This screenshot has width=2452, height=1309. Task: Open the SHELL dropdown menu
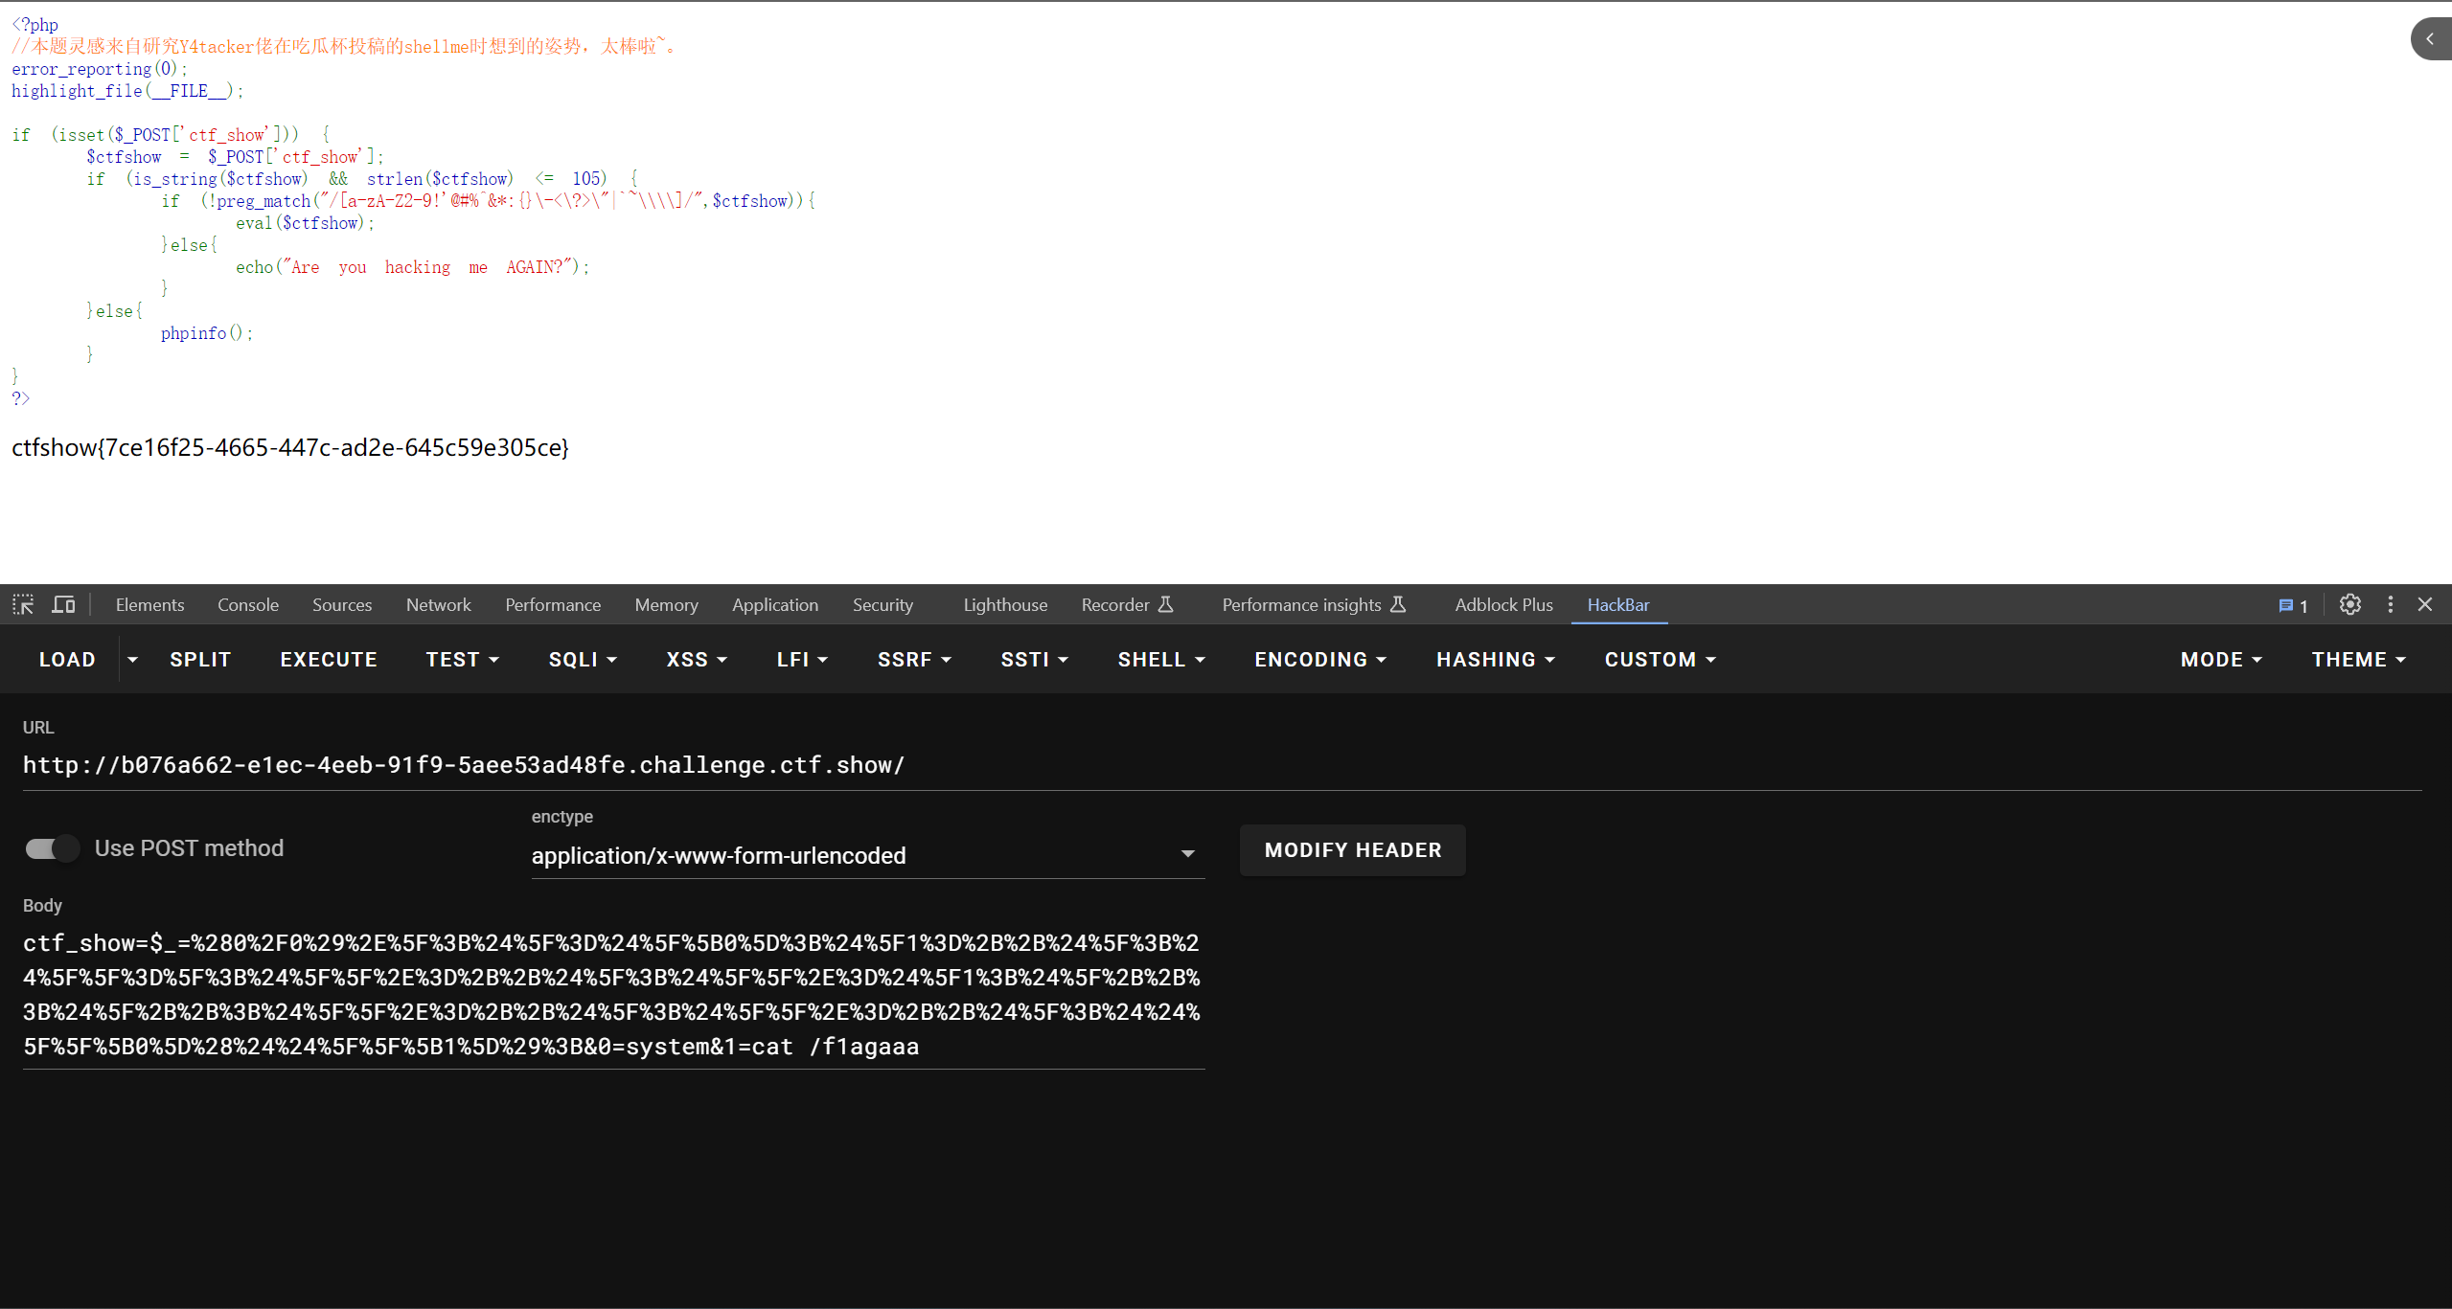point(1161,660)
